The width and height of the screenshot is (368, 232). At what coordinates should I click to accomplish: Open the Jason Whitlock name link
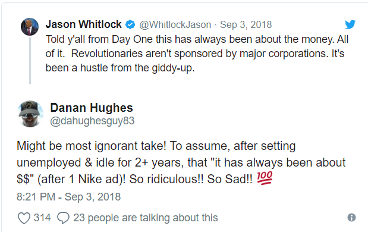click(x=84, y=24)
